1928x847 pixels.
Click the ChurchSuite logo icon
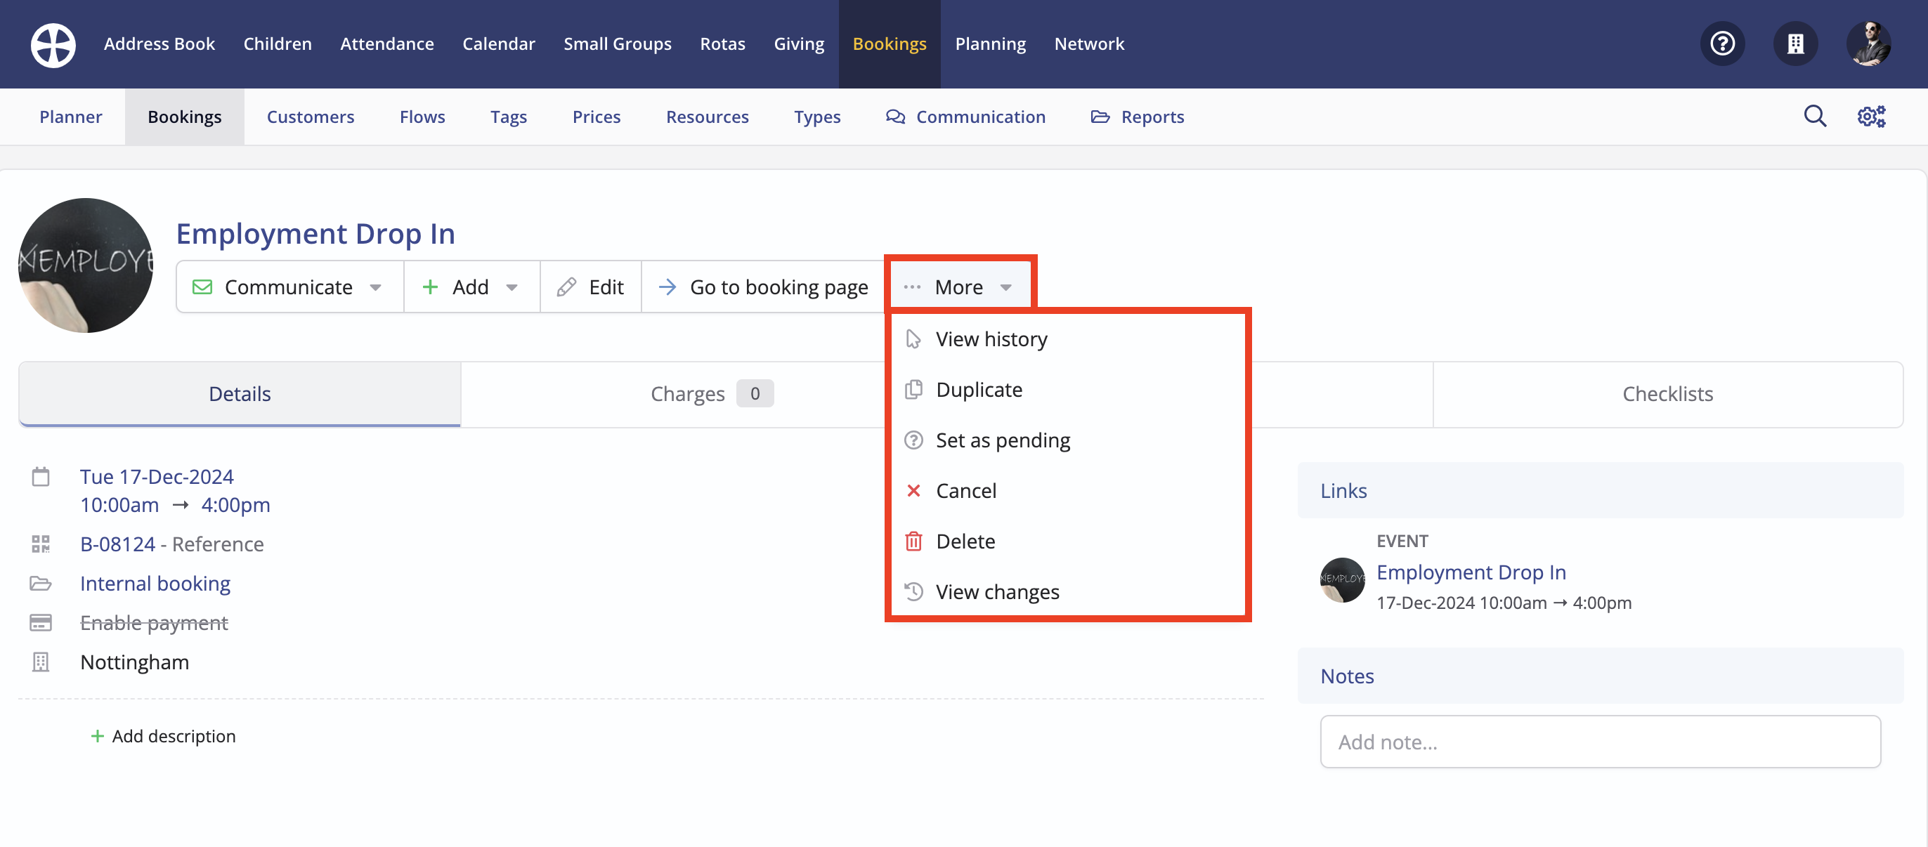pos(53,44)
